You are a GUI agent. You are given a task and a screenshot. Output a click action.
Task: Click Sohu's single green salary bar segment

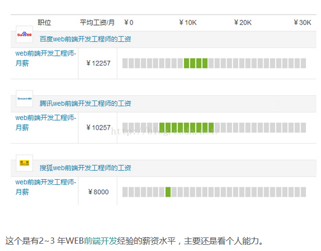tap(168, 192)
